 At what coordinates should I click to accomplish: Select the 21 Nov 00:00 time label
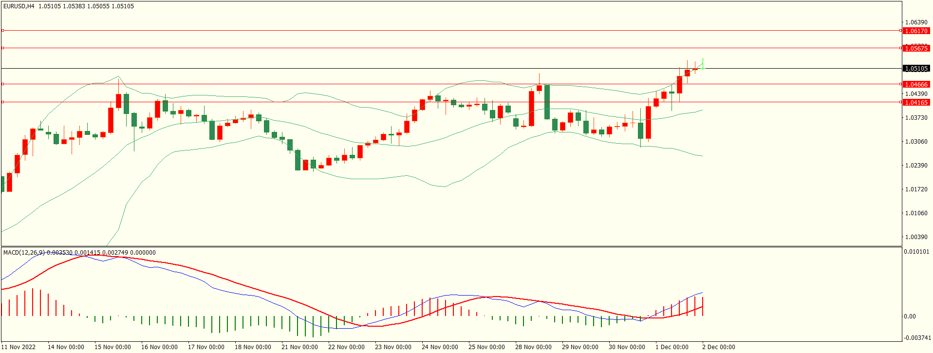[x=299, y=347]
